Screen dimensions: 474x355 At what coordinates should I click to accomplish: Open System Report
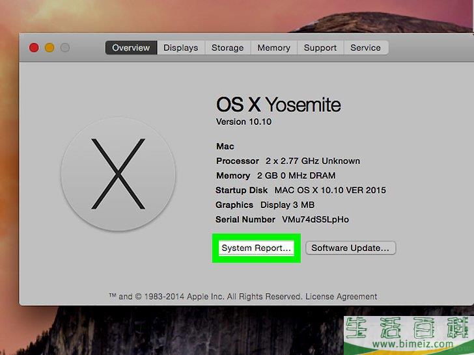tap(256, 248)
